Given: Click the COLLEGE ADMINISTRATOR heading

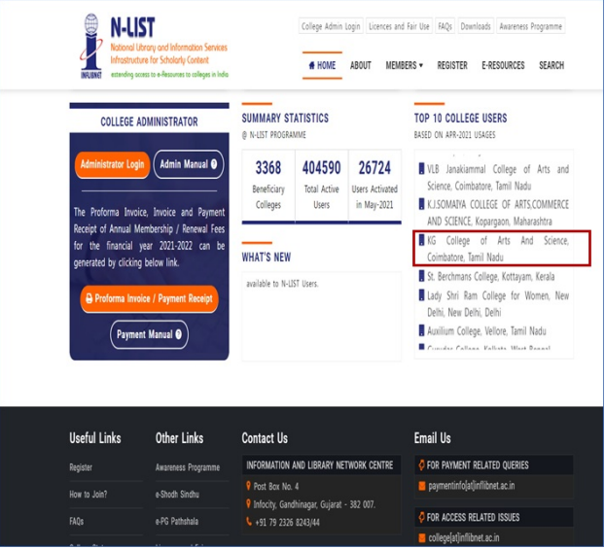Looking at the screenshot, I should tap(150, 121).
